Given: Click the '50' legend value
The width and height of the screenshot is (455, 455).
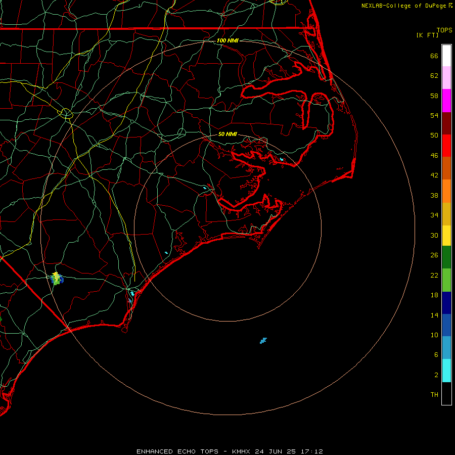Looking at the screenshot, I should (x=434, y=135).
